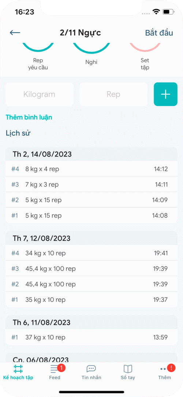Open the Feed list icon
The width and height of the screenshot is (183, 397).
coord(55,369)
